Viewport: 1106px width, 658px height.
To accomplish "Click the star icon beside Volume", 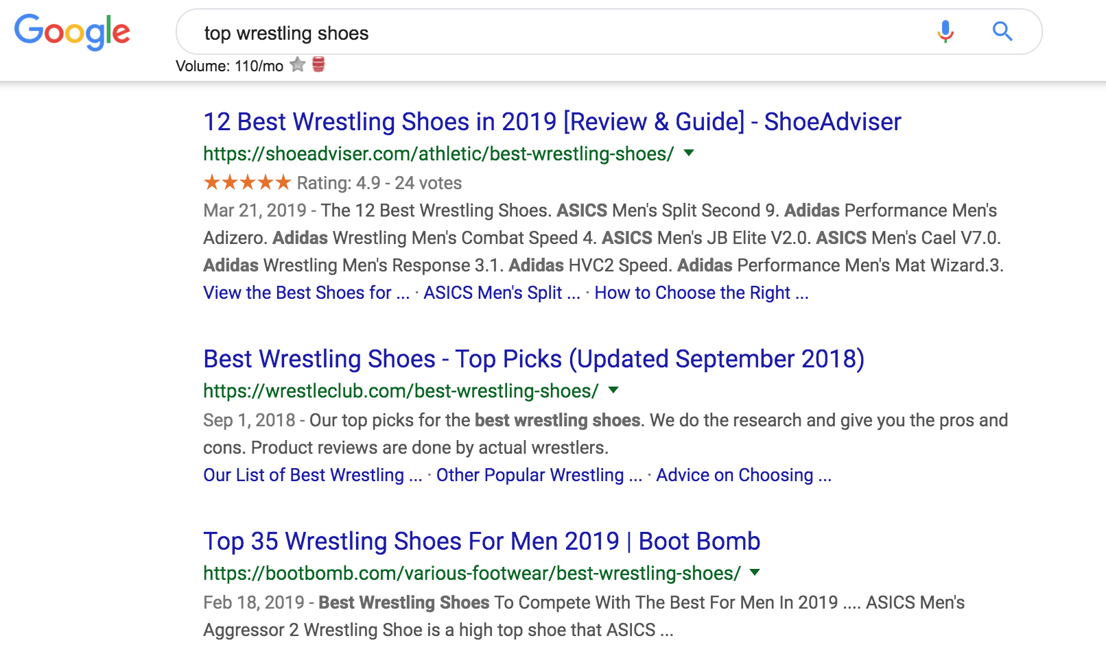I will pos(298,65).
